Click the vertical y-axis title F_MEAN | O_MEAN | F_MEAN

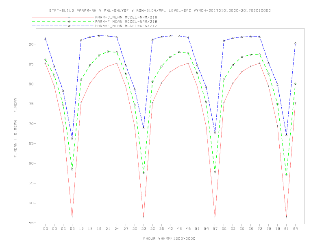[15, 128]
